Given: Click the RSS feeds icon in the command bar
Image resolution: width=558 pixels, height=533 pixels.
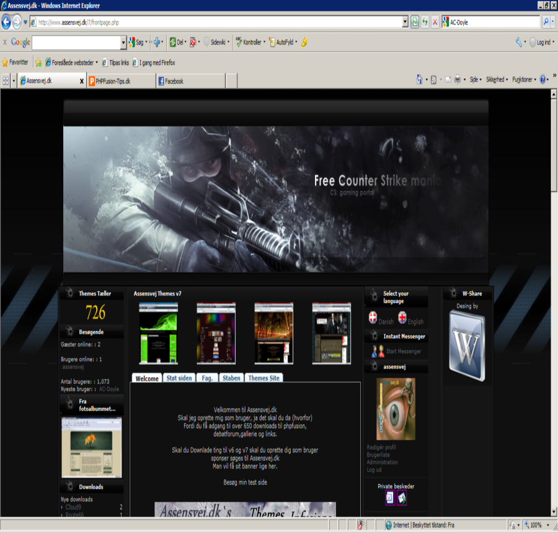Looking at the screenshot, I should coord(433,80).
